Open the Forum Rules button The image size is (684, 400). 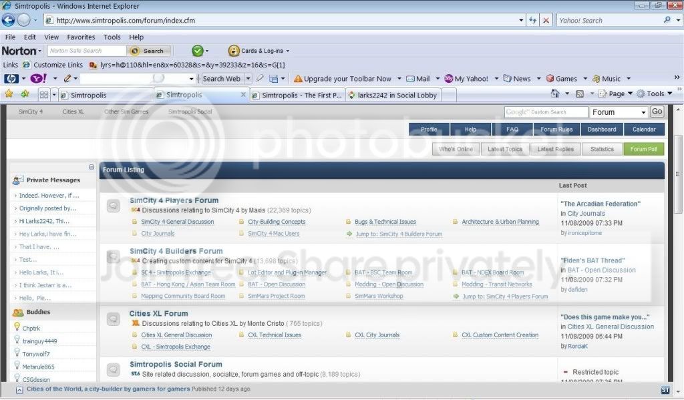[556, 129]
